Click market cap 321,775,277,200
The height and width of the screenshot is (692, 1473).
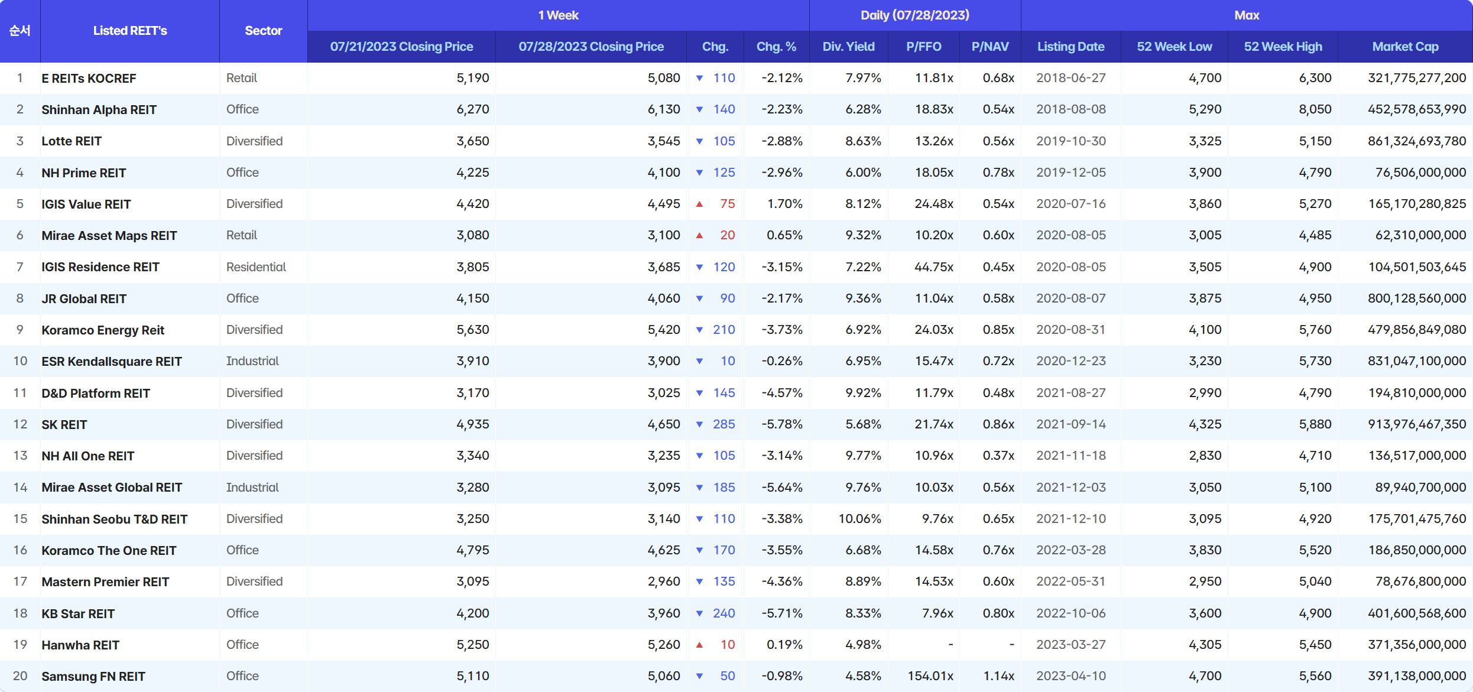pos(1417,78)
